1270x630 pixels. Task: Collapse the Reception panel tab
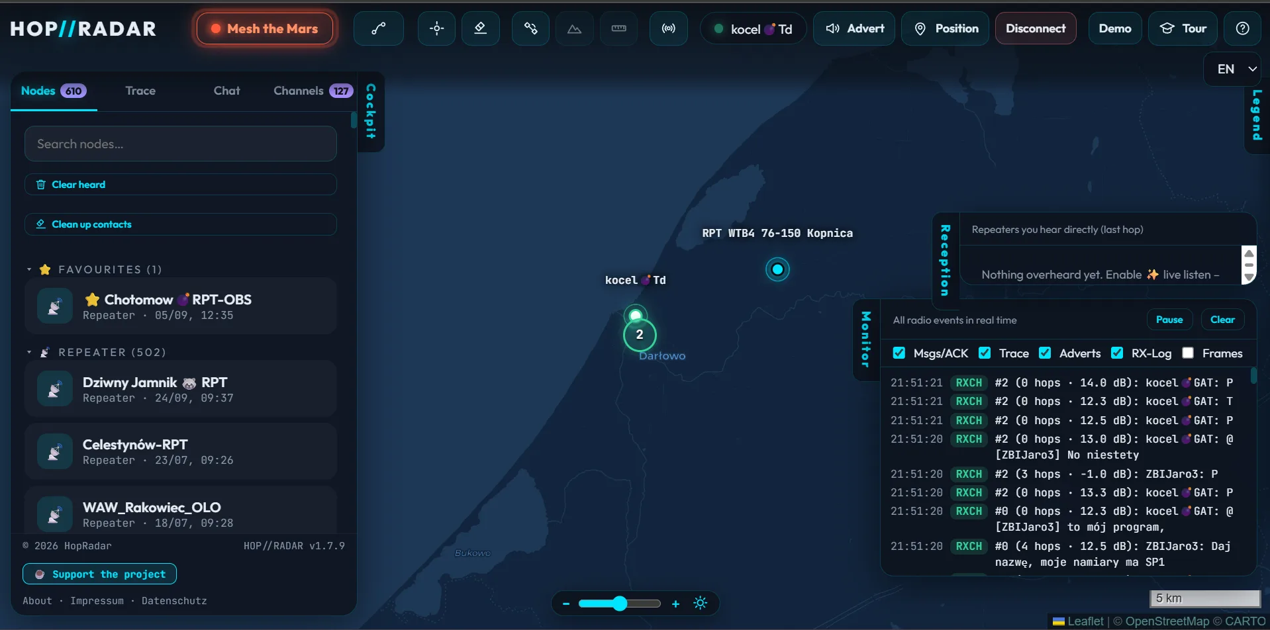[945, 260]
